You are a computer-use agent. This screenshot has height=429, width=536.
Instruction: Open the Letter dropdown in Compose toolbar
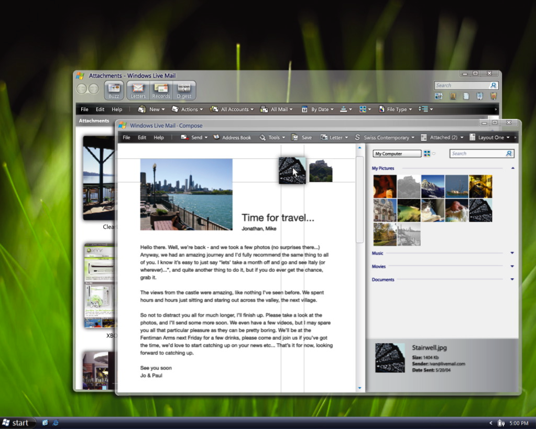pos(334,137)
